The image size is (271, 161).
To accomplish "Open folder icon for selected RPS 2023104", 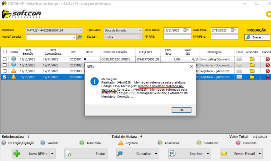I will [252, 77].
